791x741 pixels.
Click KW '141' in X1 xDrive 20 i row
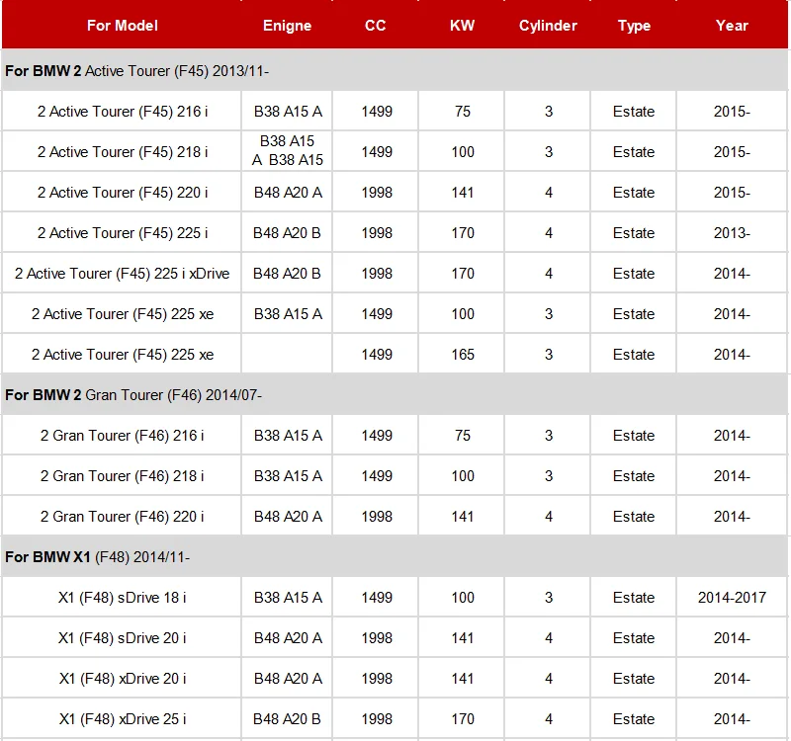point(462,679)
